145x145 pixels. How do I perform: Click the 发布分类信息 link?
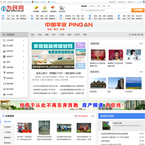(83, 116)
